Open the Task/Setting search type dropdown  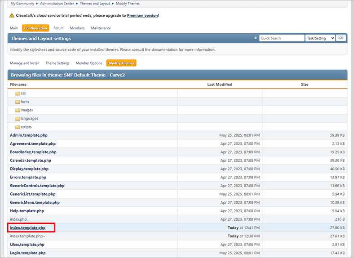click(320, 38)
